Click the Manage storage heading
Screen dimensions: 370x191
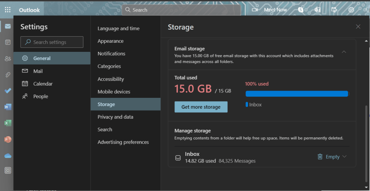pyautogui.click(x=193, y=130)
